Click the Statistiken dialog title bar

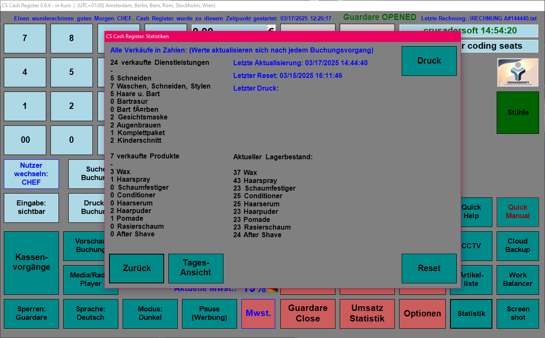tap(282, 36)
